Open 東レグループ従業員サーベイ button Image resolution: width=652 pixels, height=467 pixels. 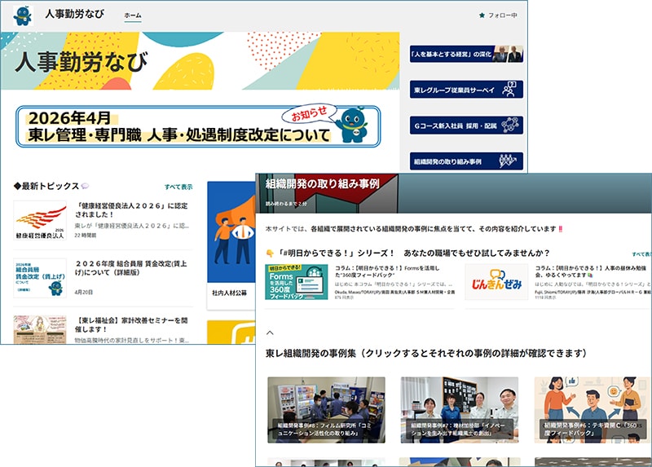[x=466, y=90]
